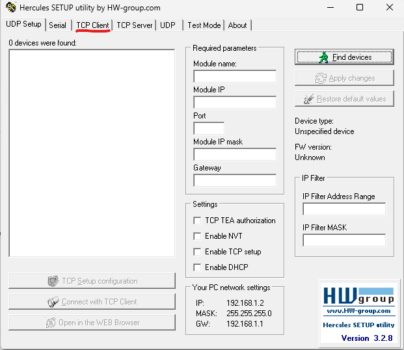
Task: Click the Module IP mask field
Action: point(235,154)
